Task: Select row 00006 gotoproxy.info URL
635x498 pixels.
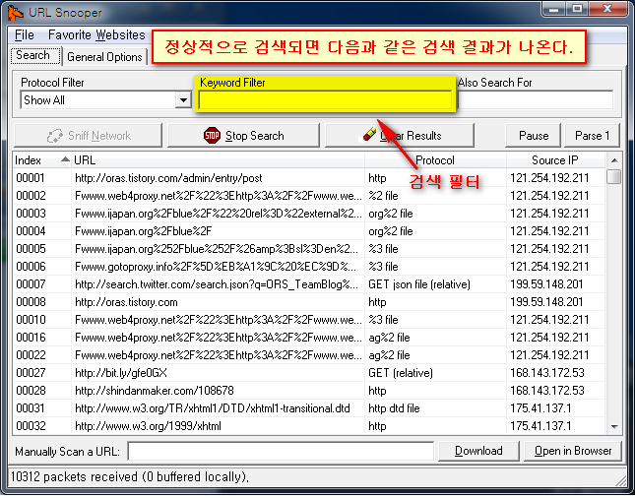Action: (x=310, y=267)
